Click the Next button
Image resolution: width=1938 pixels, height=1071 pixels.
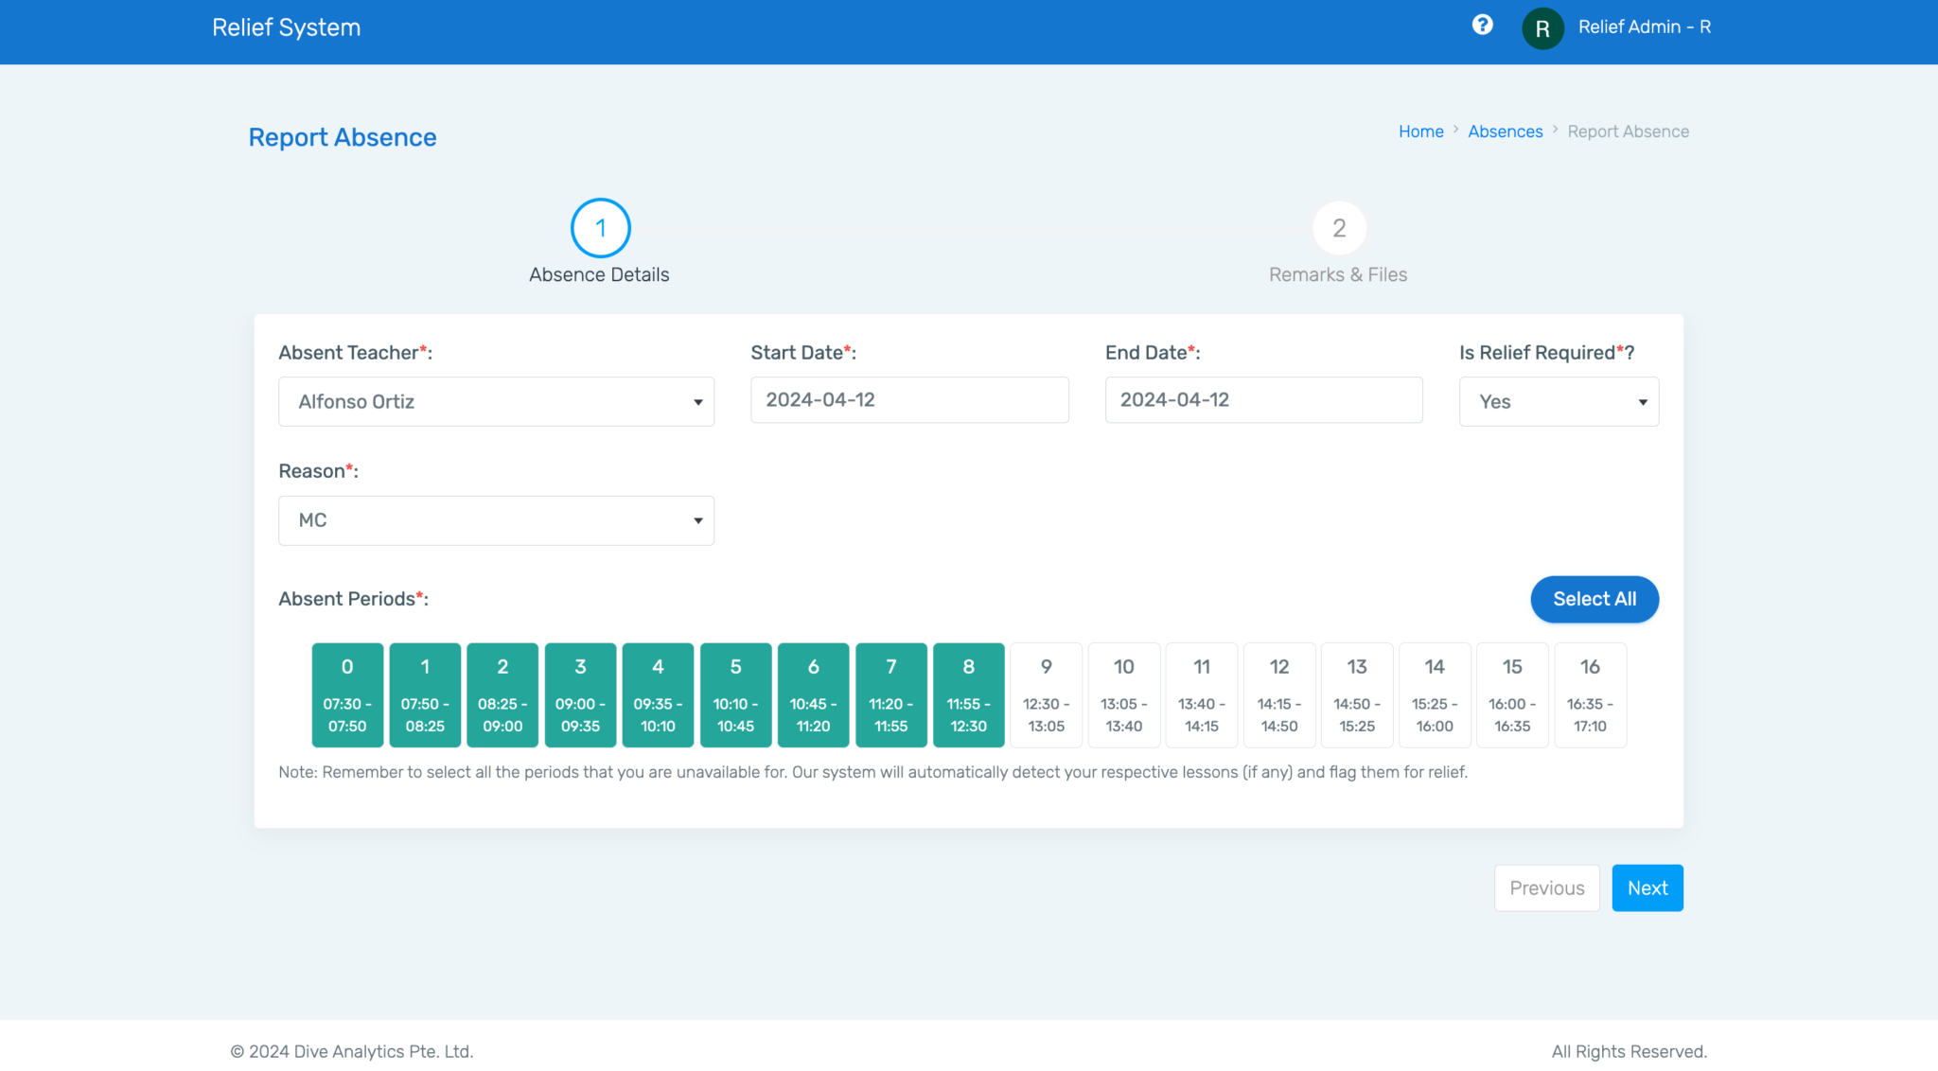pyautogui.click(x=1647, y=887)
